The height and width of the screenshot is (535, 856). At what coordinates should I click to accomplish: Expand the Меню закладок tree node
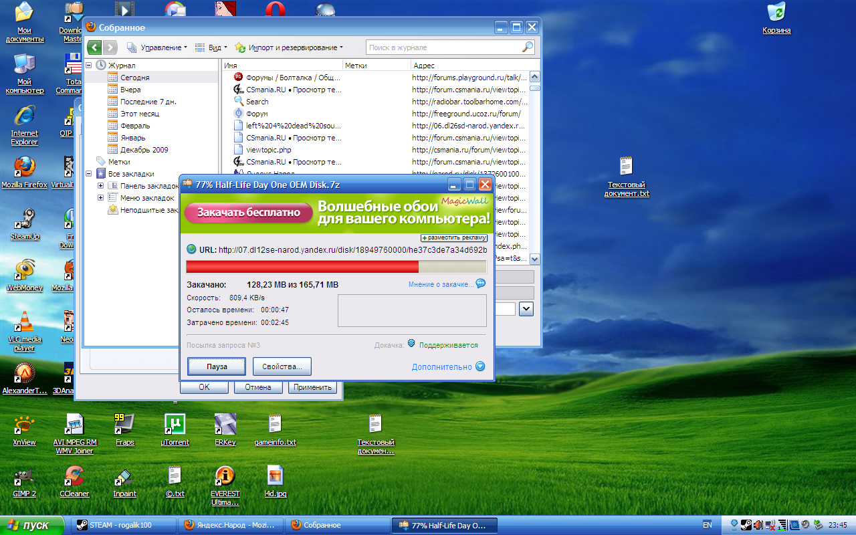pos(101,198)
